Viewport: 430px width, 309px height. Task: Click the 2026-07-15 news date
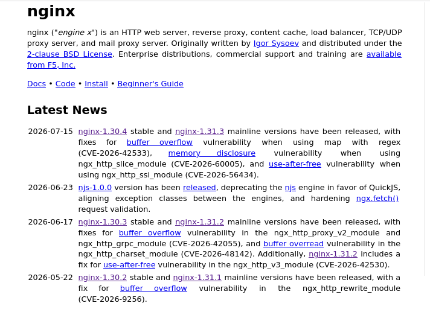coord(51,132)
